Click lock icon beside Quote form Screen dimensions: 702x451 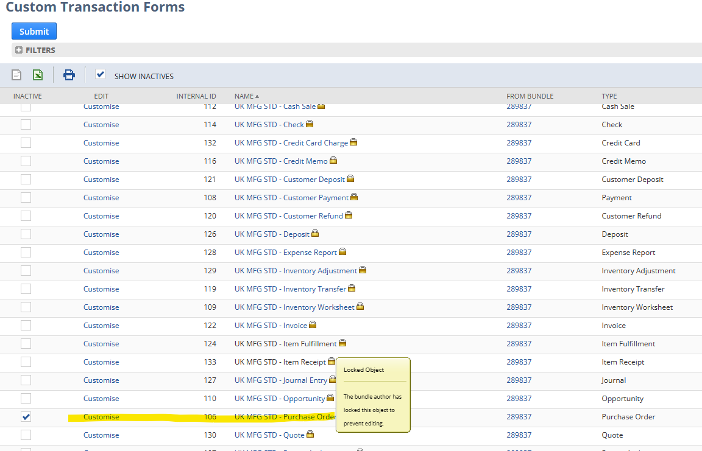pos(310,435)
